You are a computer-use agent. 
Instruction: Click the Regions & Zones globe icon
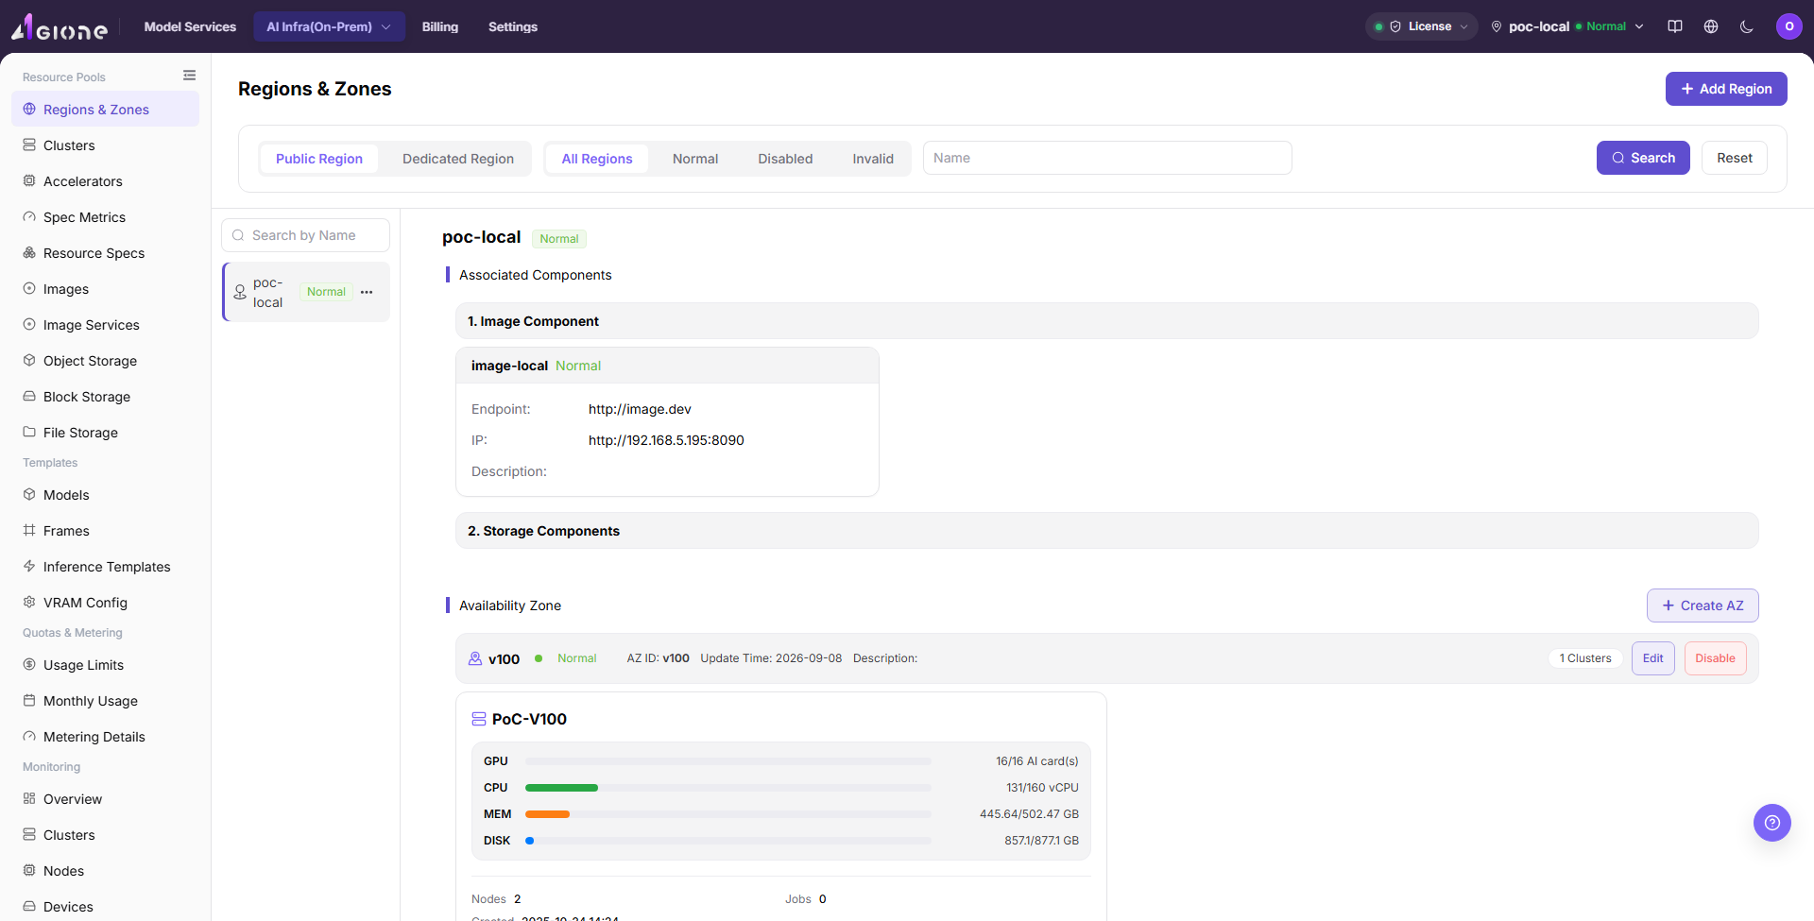tap(29, 110)
